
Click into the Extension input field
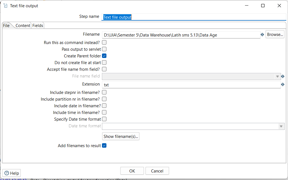(x=191, y=85)
